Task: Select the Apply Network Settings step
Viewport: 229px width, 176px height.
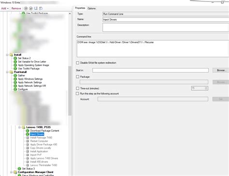Action: point(30,82)
